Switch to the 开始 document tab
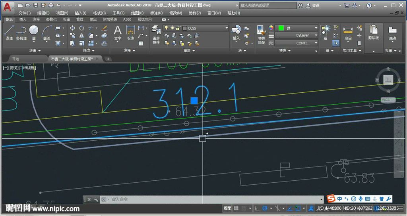The height and width of the screenshot is (216, 407). click(x=16, y=59)
